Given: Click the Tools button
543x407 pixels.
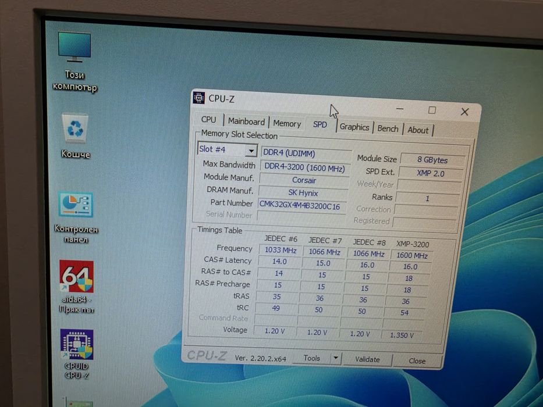Looking at the screenshot, I should 311,358.
